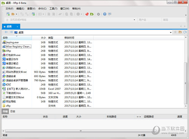Click the 远程路径 column header in transfer pane

pyautogui.click(x=149, y=117)
